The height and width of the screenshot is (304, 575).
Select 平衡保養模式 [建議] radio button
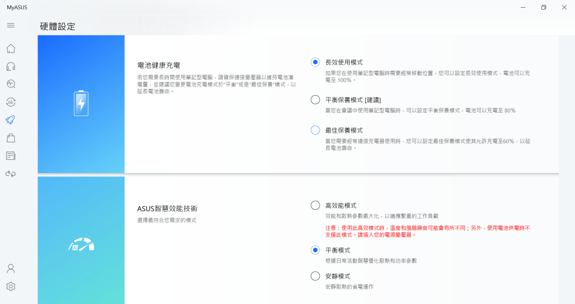315,99
